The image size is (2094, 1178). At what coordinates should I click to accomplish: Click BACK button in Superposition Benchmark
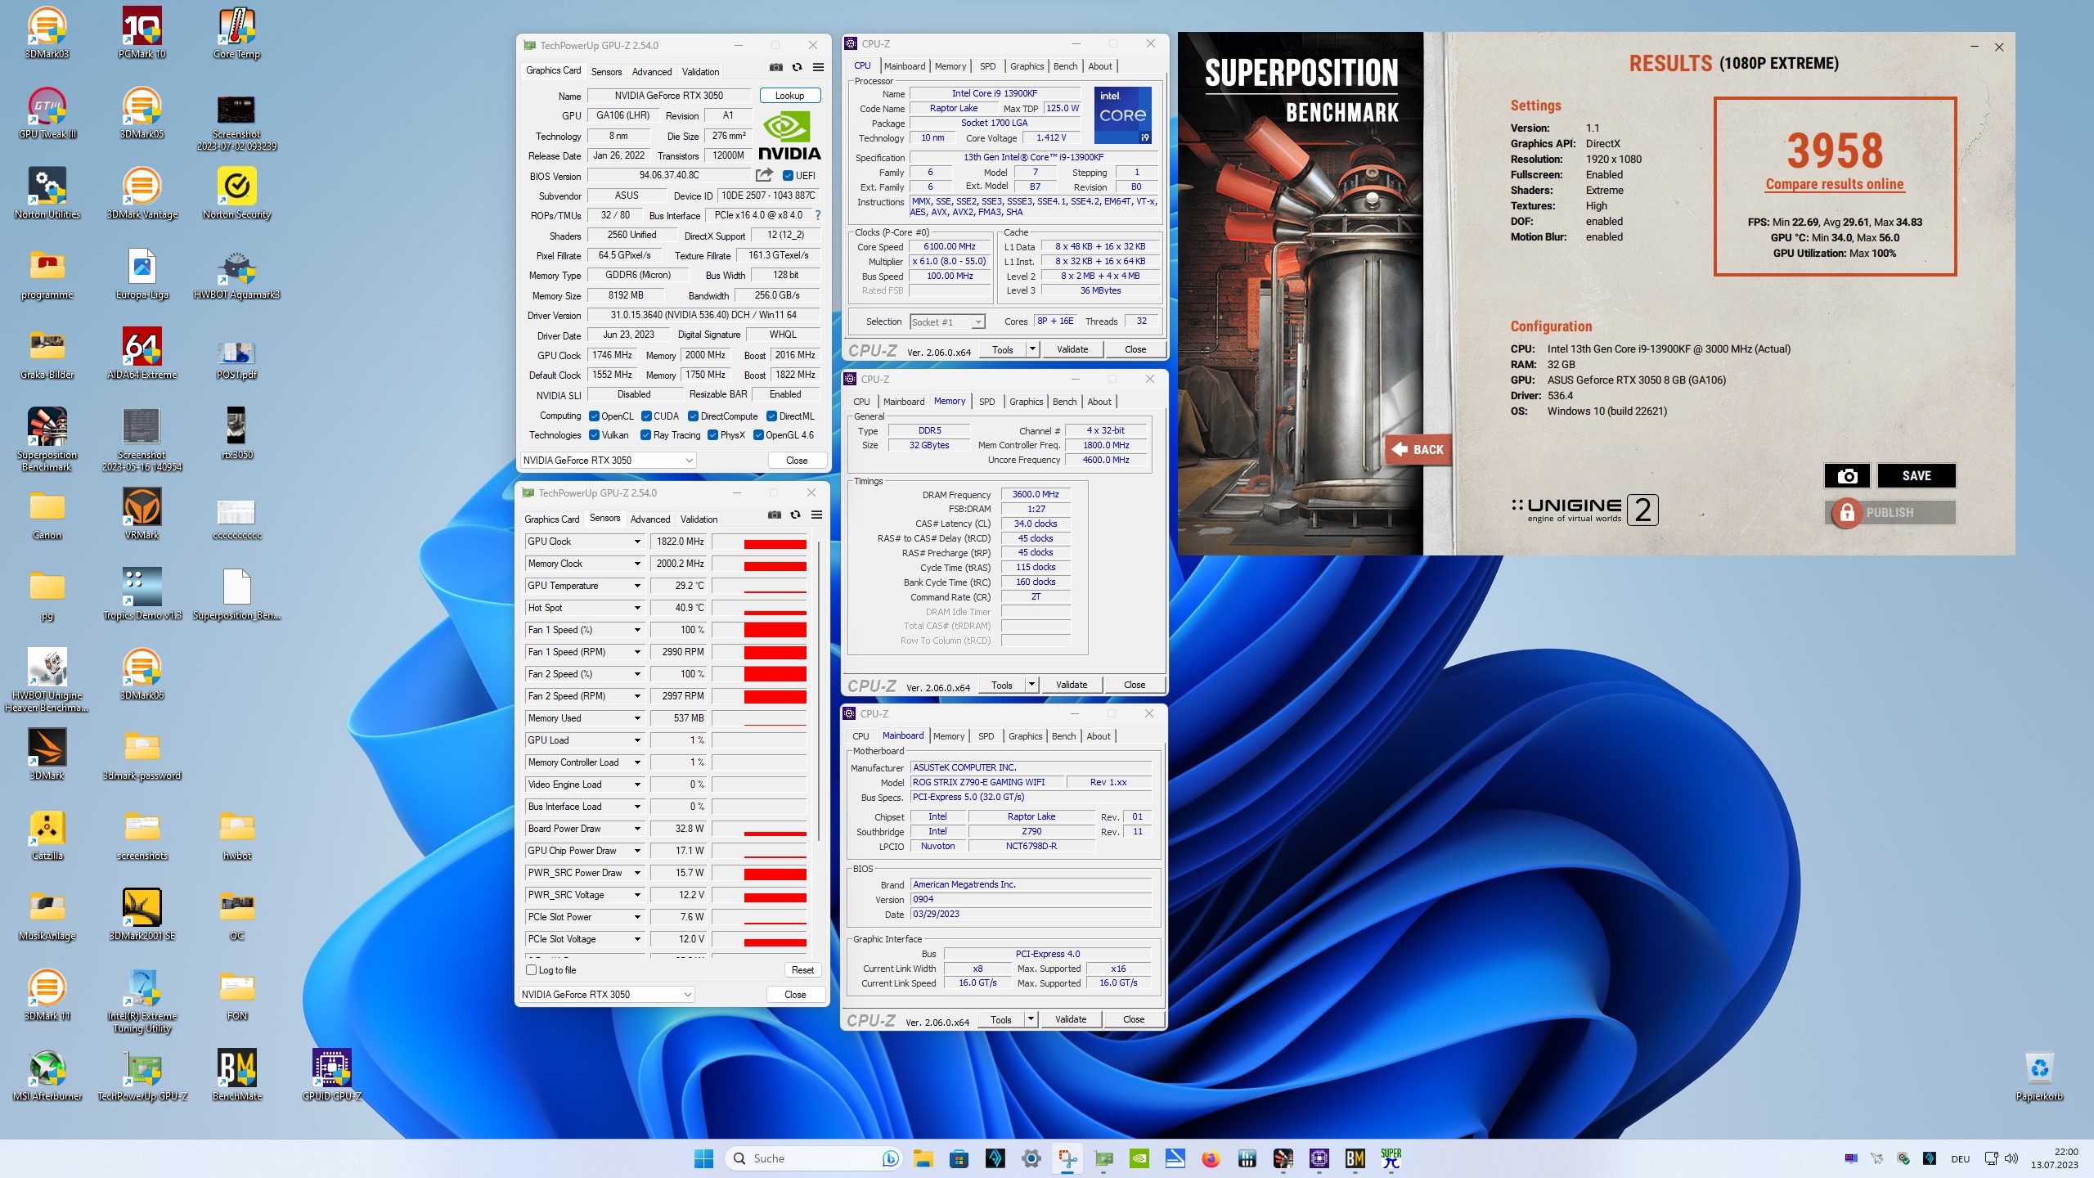click(x=1418, y=449)
